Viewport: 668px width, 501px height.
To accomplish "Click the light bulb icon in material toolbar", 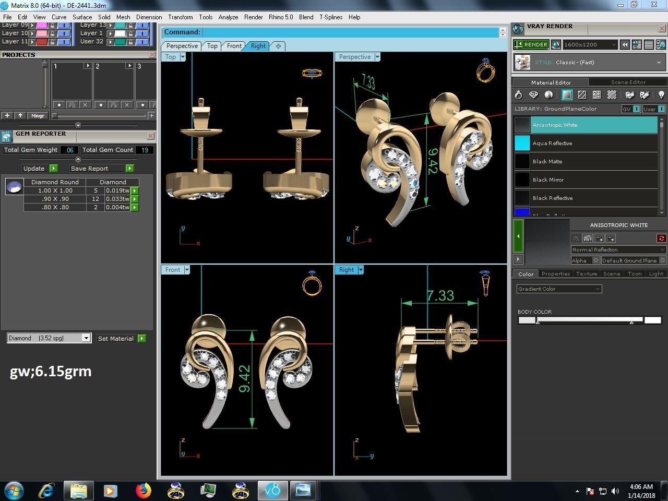I will [x=661, y=95].
